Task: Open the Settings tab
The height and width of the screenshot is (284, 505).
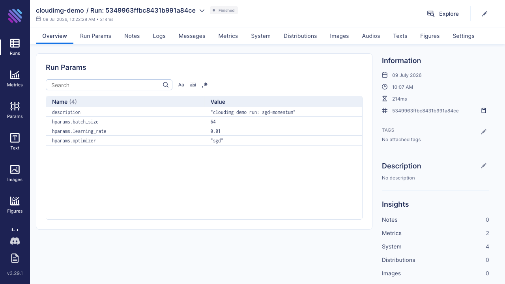Action: (x=464, y=36)
